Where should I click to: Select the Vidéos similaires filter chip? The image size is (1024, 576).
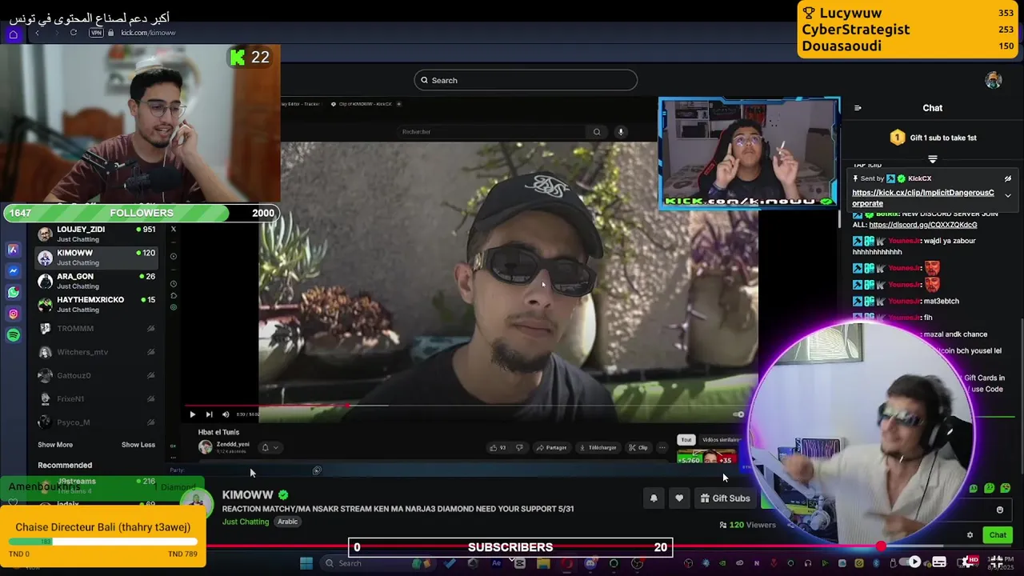tap(721, 440)
